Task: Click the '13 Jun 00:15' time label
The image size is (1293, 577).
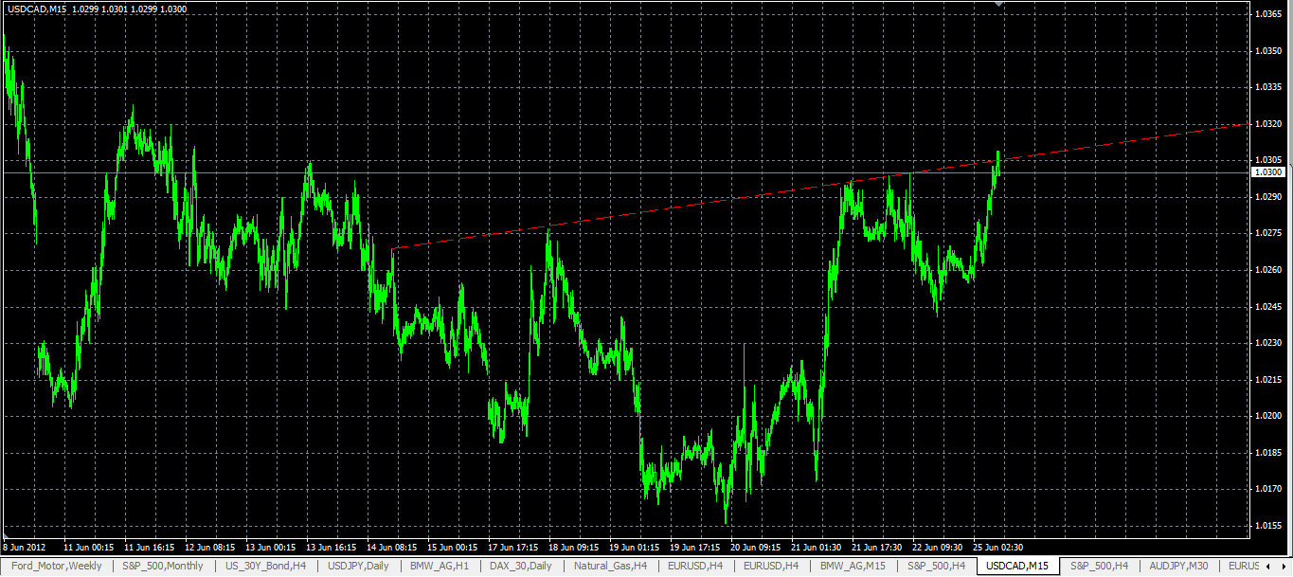Action: (x=271, y=548)
